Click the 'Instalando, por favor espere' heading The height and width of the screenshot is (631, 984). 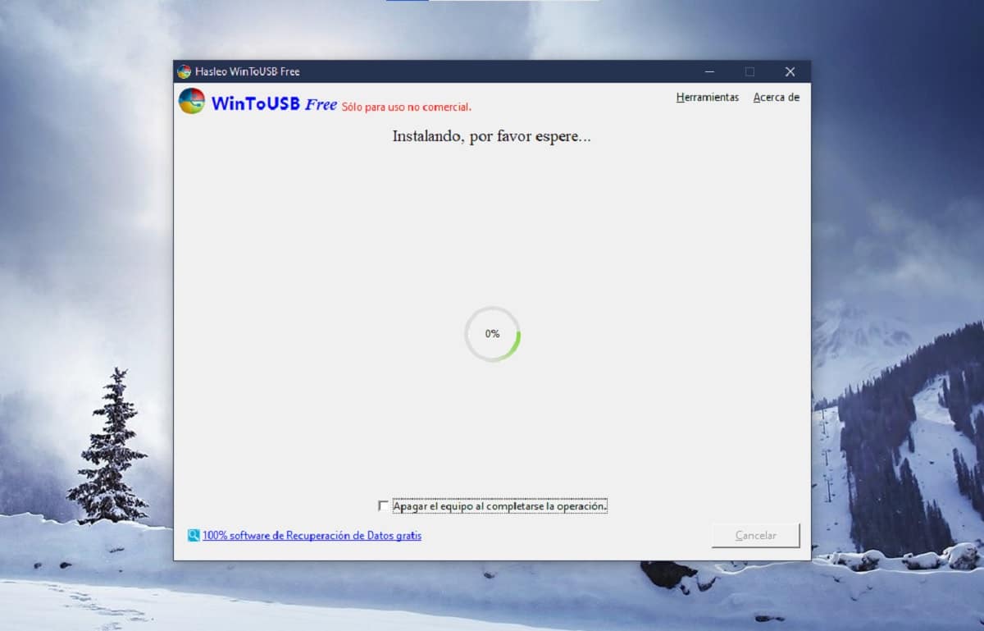491,137
